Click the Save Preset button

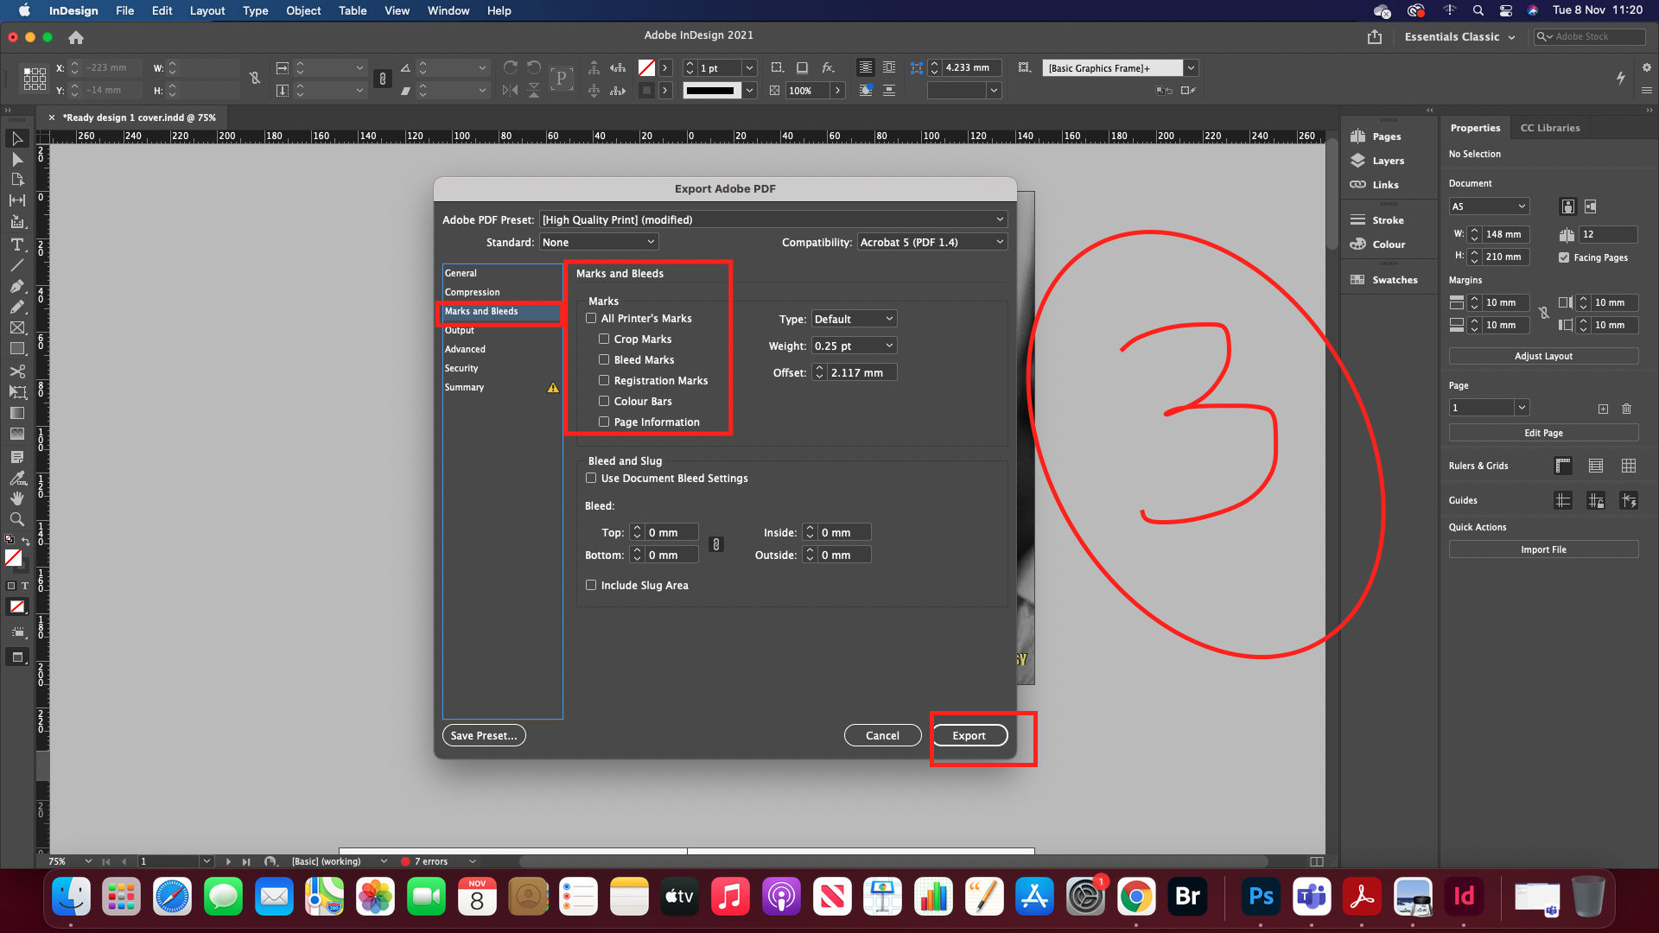(484, 736)
